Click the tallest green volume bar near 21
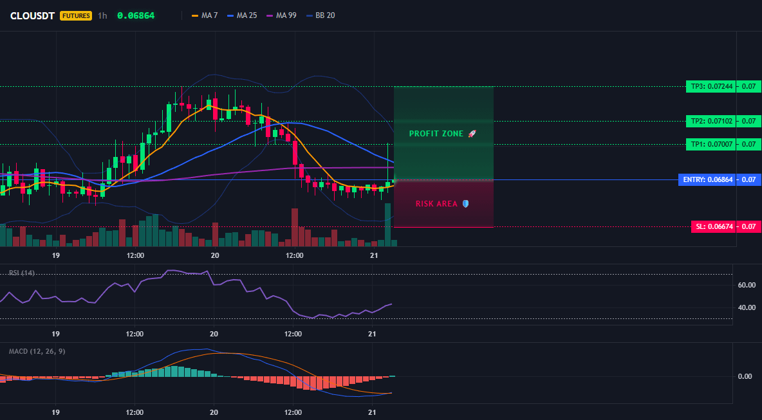762x420 pixels. click(x=387, y=225)
